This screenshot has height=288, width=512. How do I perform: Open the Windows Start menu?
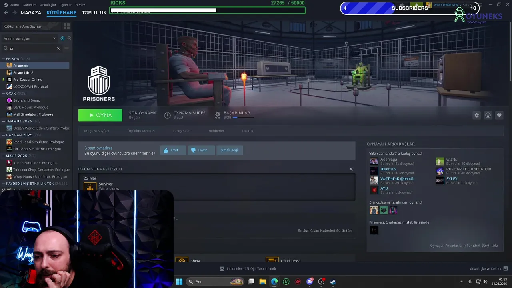[x=179, y=282]
